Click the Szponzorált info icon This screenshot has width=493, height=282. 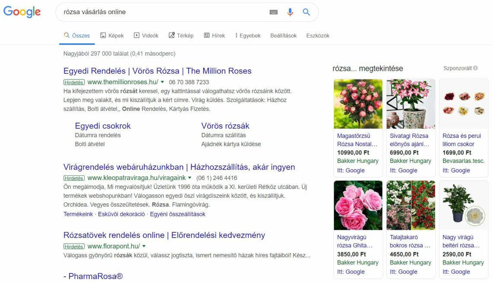point(475,68)
